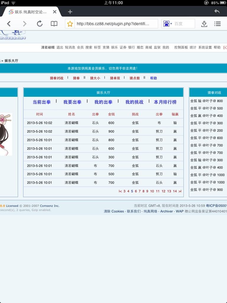Open 娱乐 in the nav bar
This screenshot has height=303, width=227.
pos(114,47)
